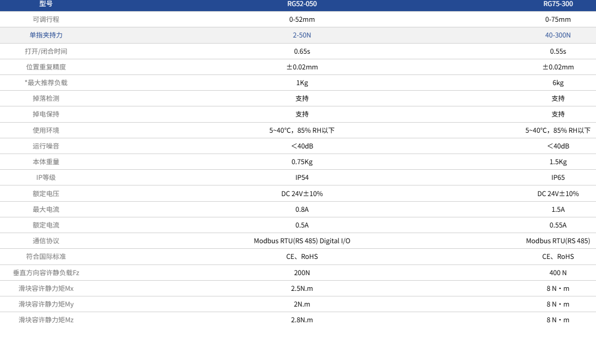Click the 200N static load Fz value
Screen dimensions: 596x340
(x=302, y=273)
